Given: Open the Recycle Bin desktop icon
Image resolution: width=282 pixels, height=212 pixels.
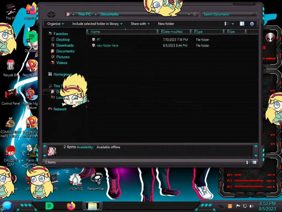Looking at the screenshot, I should (11, 68).
